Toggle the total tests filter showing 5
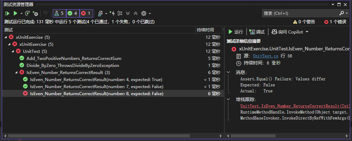The height and width of the screenshot is (141, 352). pyautogui.click(x=59, y=13)
